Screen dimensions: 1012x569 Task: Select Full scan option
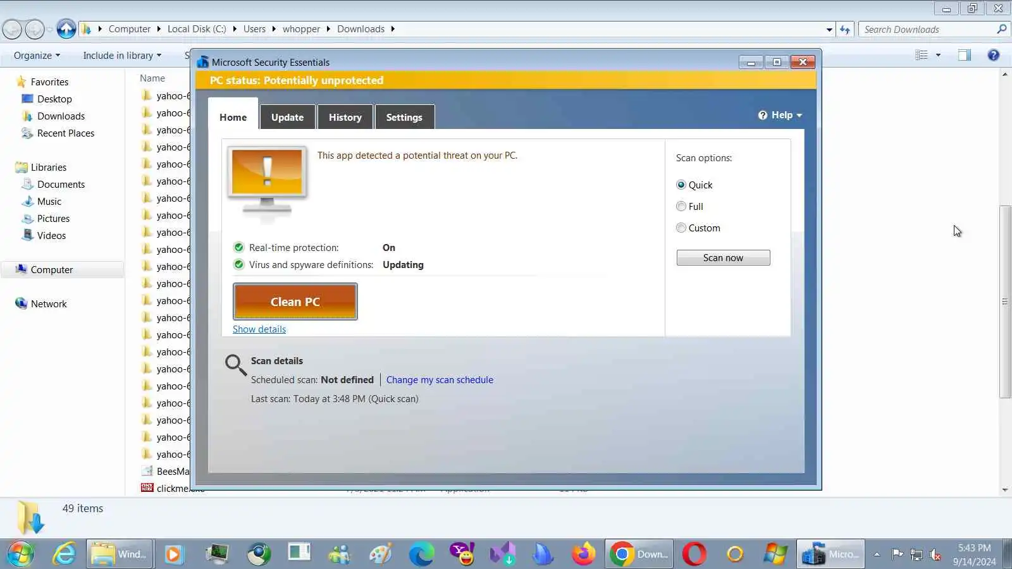pos(681,206)
